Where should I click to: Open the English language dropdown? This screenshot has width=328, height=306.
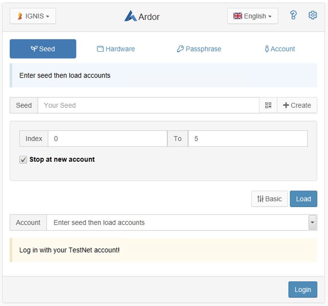(x=253, y=16)
